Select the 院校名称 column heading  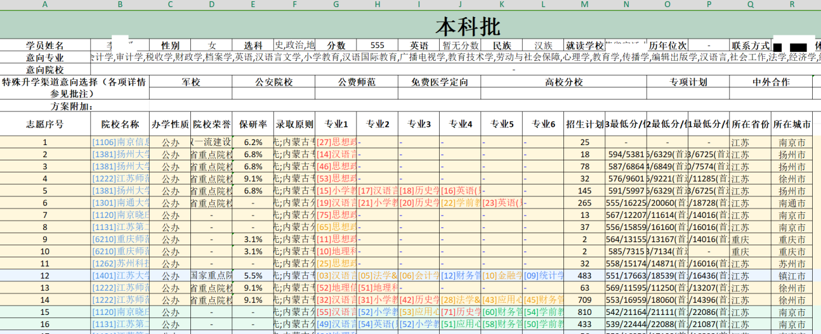(120, 124)
